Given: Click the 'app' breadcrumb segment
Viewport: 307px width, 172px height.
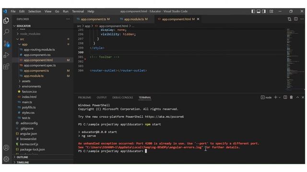Looking at the screenshot, I should pos(87,26).
